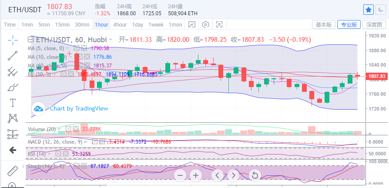
Task: Expand MA (5, close, 0) dropdown arrow
Action: coord(68,48)
